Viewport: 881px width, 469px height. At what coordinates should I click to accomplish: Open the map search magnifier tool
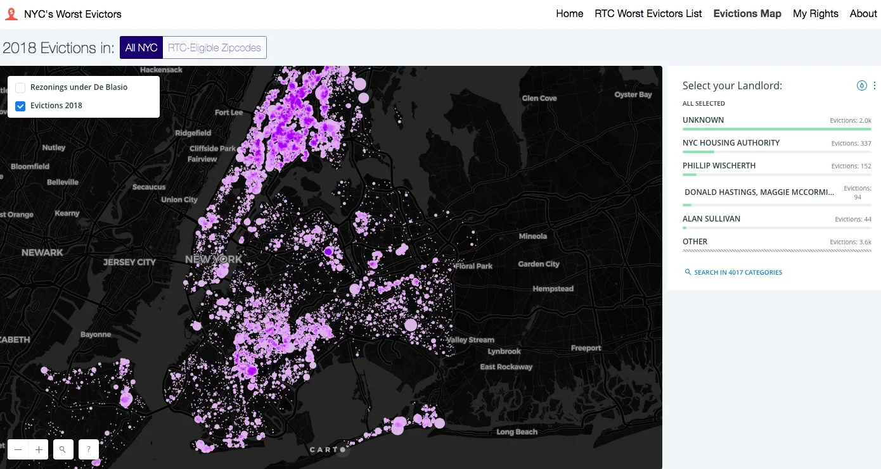pyautogui.click(x=63, y=449)
